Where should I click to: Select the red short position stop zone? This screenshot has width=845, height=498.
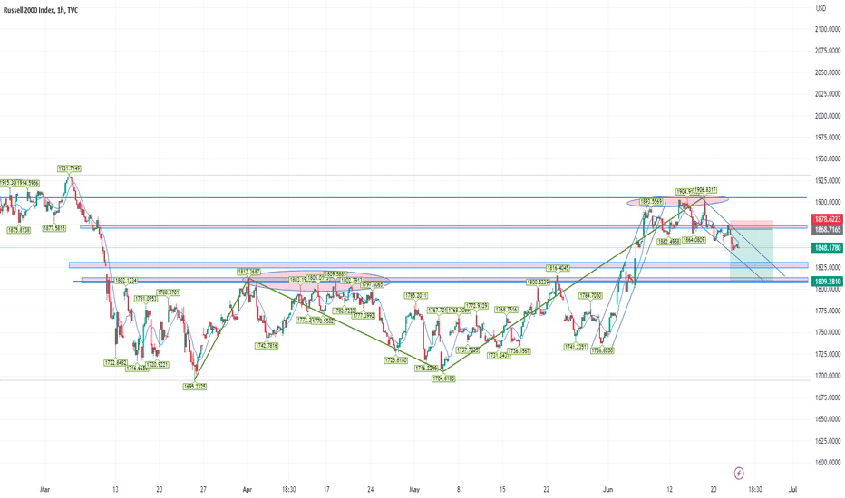752,225
